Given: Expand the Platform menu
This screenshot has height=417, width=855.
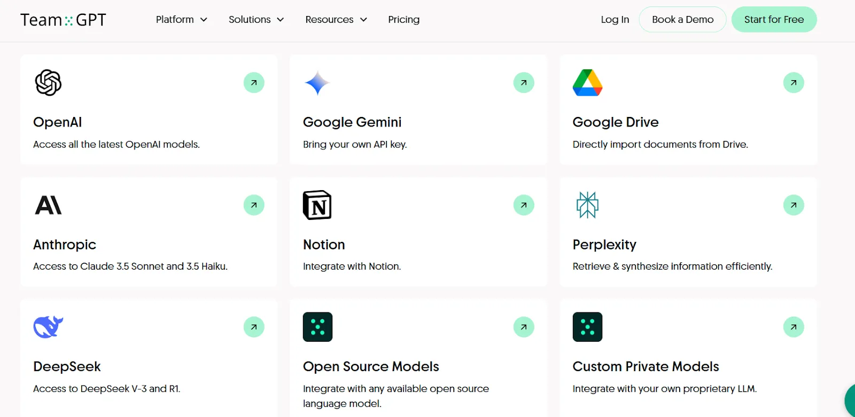Looking at the screenshot, I should point(181,20).
